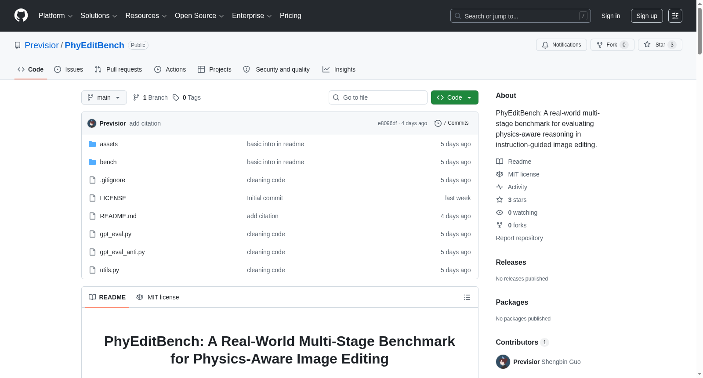Open the assets folder
Screen dimensions: 703x378
click(109, 144)
